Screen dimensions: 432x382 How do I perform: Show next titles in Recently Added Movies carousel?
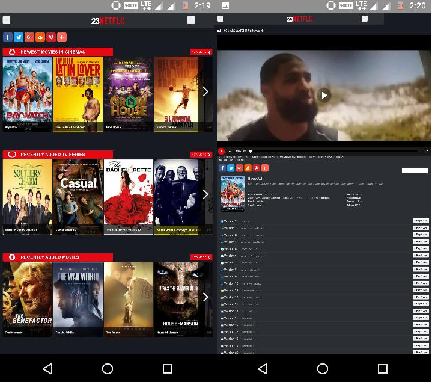click(x=205, y=297)
